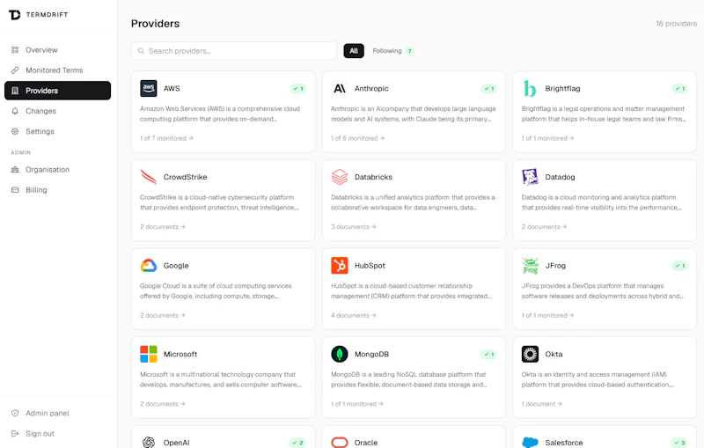Click the Brightflag following badge
This screenshot has height=448, width=704.
pos(679,89)
